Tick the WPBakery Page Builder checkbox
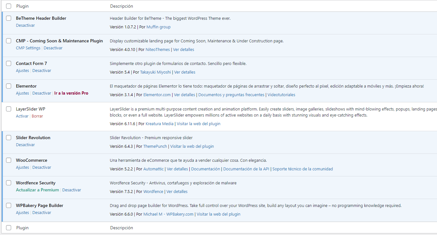Screen dimensions: 437x235 [x=9, y=205]
